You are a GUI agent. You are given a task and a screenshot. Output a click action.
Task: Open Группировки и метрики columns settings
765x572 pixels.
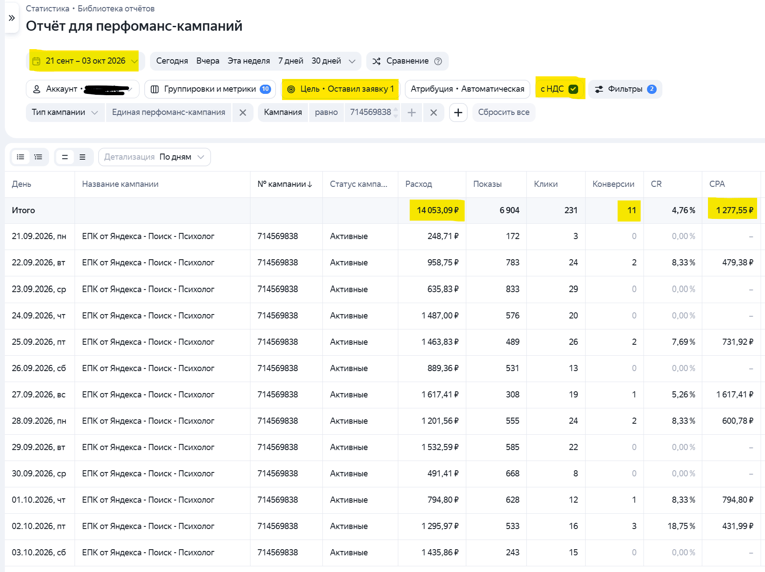[x=210, y=89]
